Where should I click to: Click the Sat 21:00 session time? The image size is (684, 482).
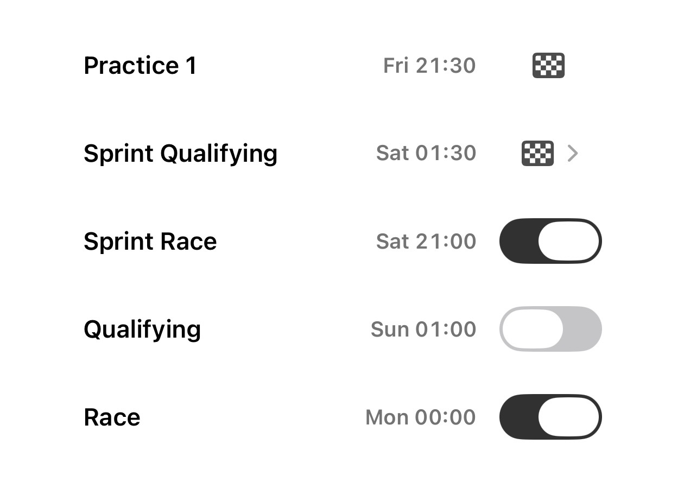tap(426, 242)
